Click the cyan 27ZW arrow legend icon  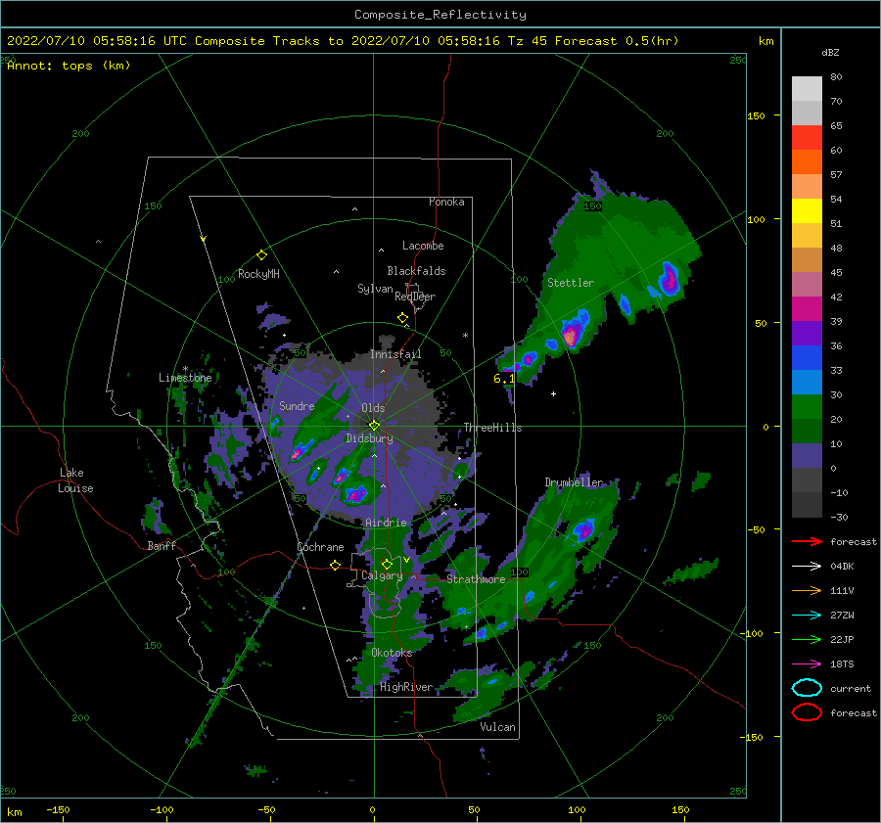point(807,616)
